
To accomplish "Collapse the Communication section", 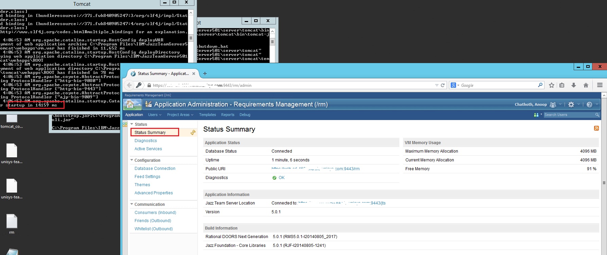I will pyautogui.click(x=132, y=204).
